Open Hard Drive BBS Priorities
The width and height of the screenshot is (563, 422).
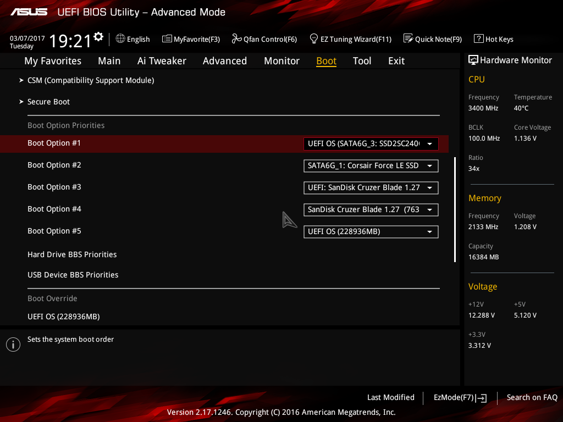(x=72, y=254)
